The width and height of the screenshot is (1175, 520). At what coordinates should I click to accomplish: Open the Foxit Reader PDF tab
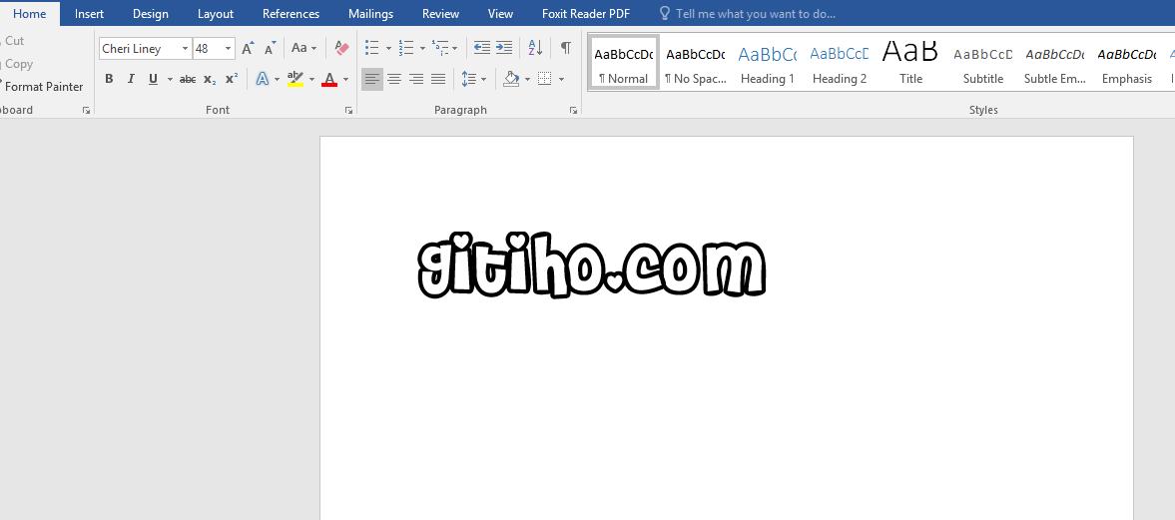(586, 14)
